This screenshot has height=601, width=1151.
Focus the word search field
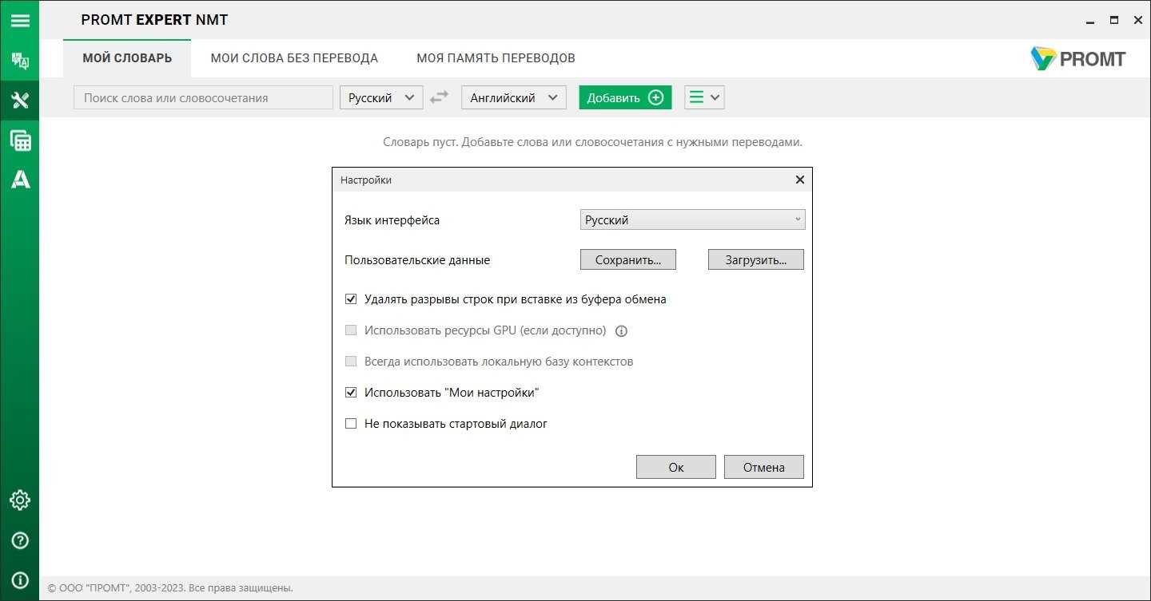(x=203, y=97)
